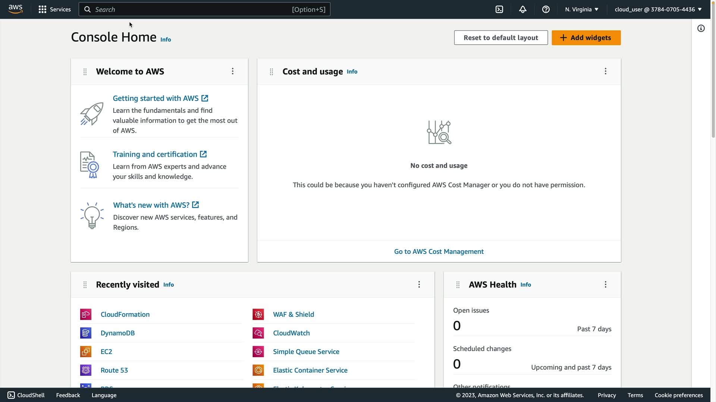
Task: Open the info panel icon at right edge
Action: (x=701, y=28)
